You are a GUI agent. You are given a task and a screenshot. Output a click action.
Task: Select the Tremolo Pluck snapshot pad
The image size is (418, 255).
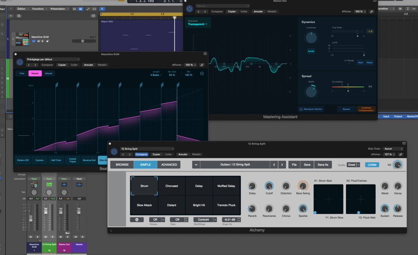226,205
